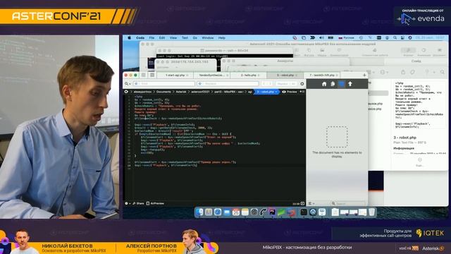Click the 3 - robot.php file name in Finder preview
The width and height of the screenshot is (451, 254).
404,138
